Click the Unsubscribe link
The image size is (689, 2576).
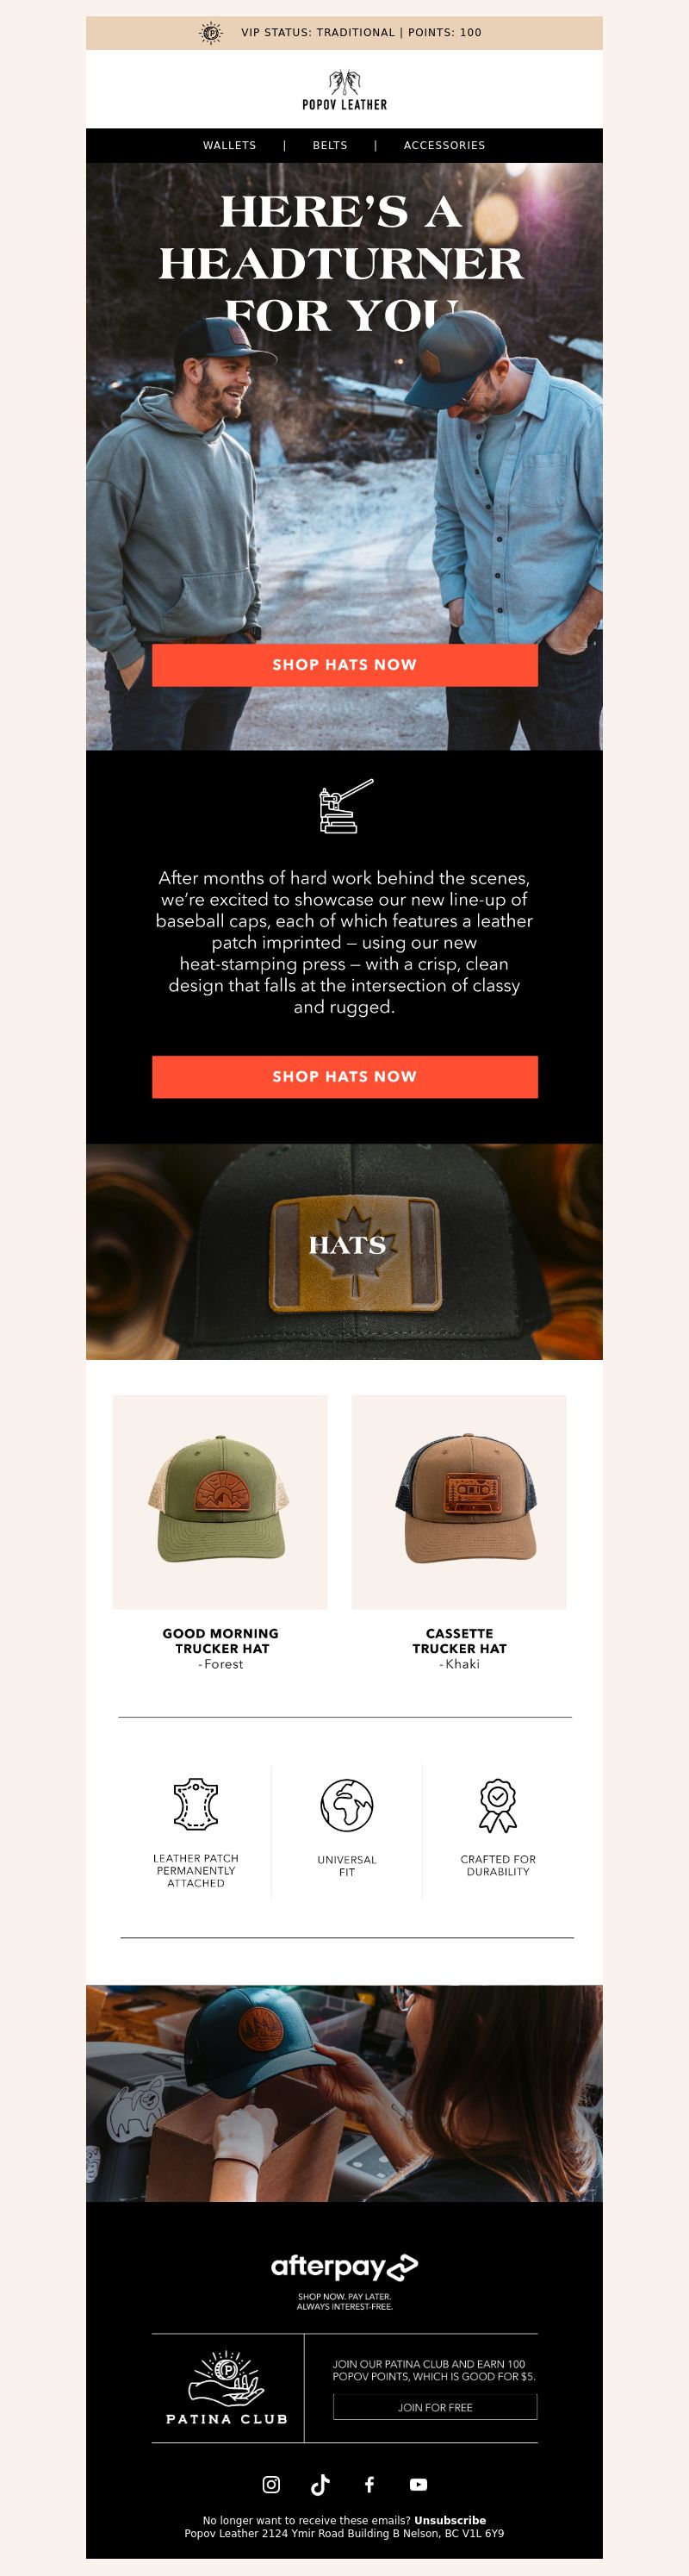450,2520
